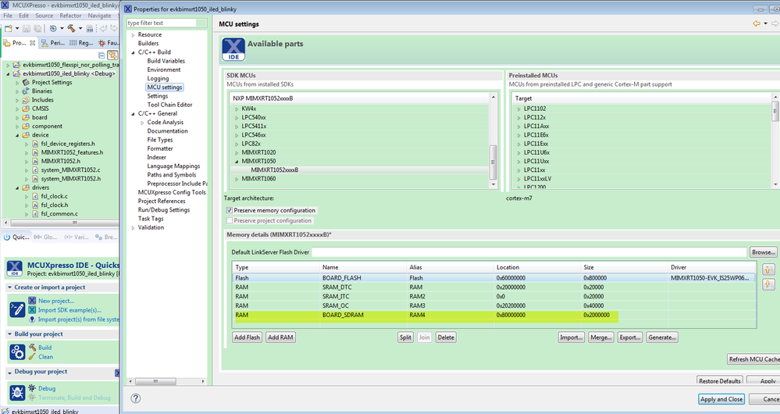The image size is (780, 414).
Task: Click the Merge button
Action: [600, 337]
